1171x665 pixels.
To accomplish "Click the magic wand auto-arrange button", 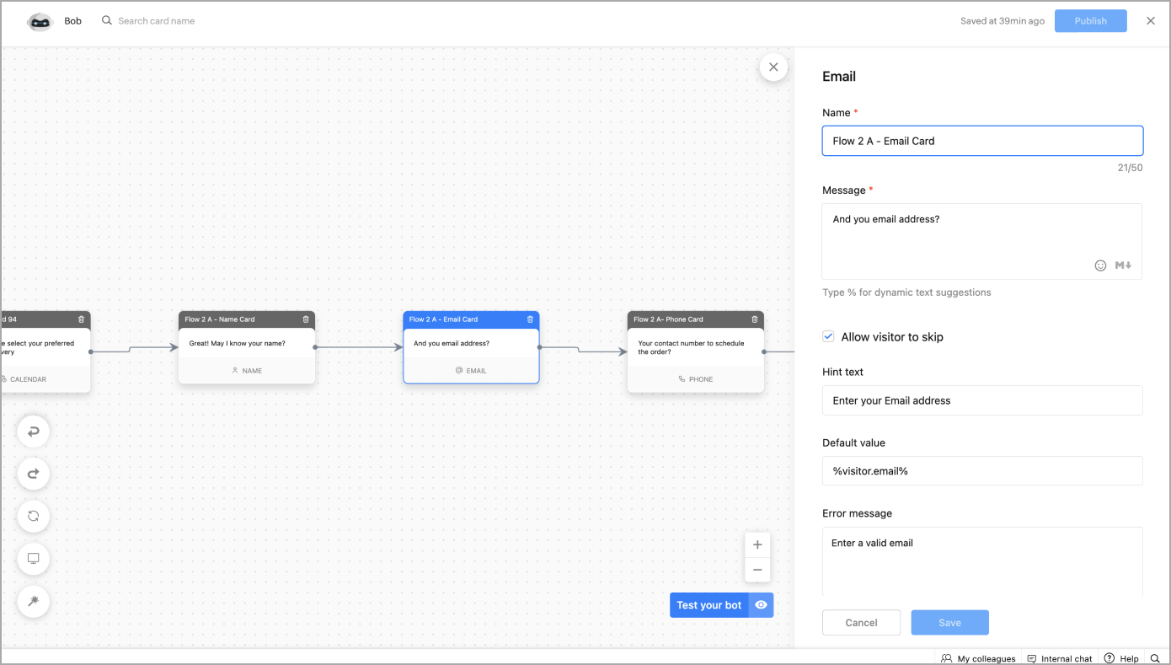I will coord(34,601).
